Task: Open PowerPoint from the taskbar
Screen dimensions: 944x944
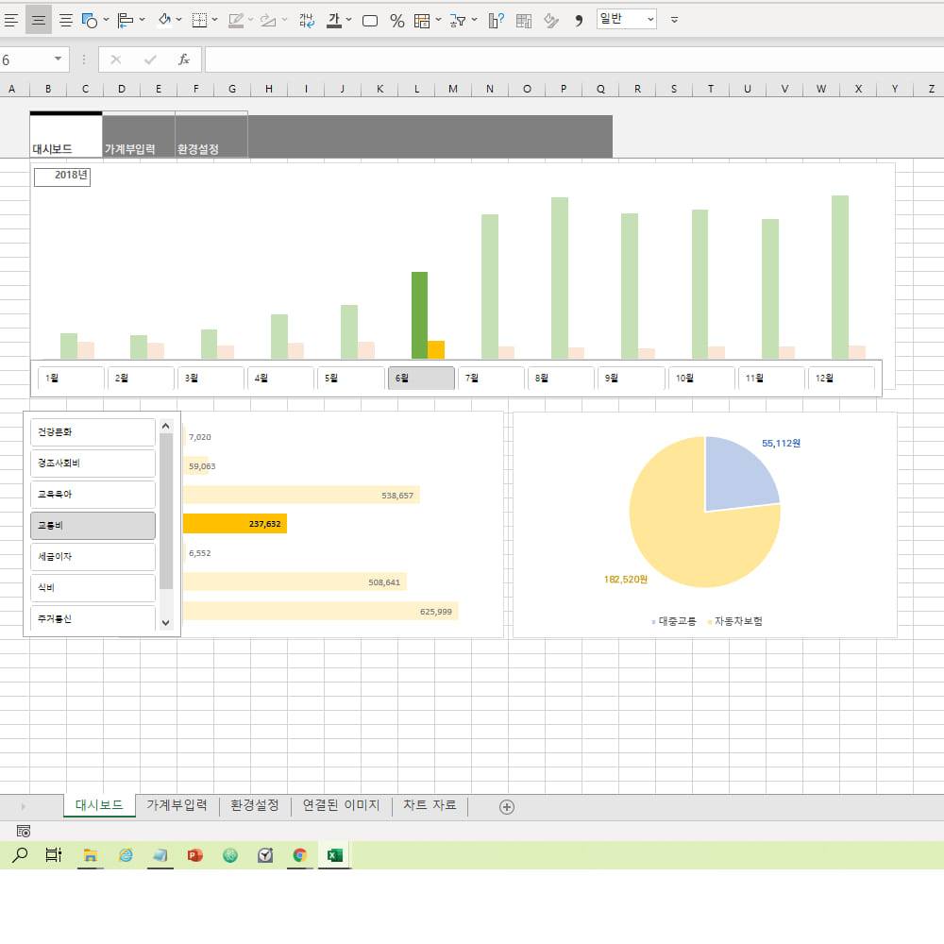Action: 195,855
